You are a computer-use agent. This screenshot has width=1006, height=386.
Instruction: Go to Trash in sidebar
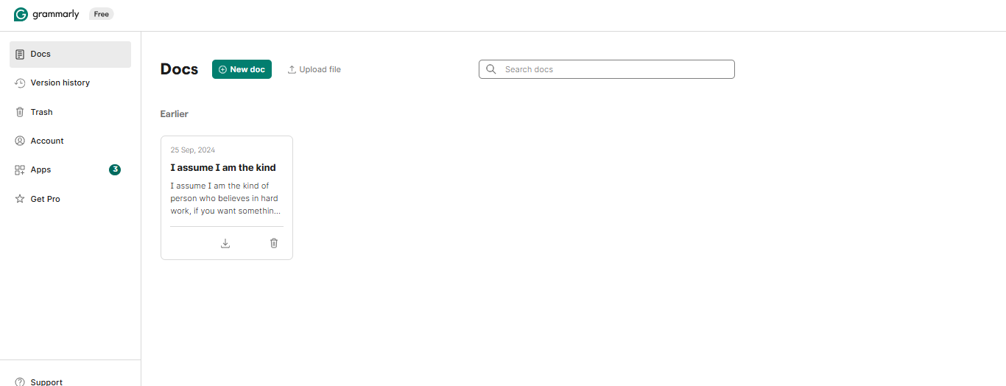tap(70, 112)
